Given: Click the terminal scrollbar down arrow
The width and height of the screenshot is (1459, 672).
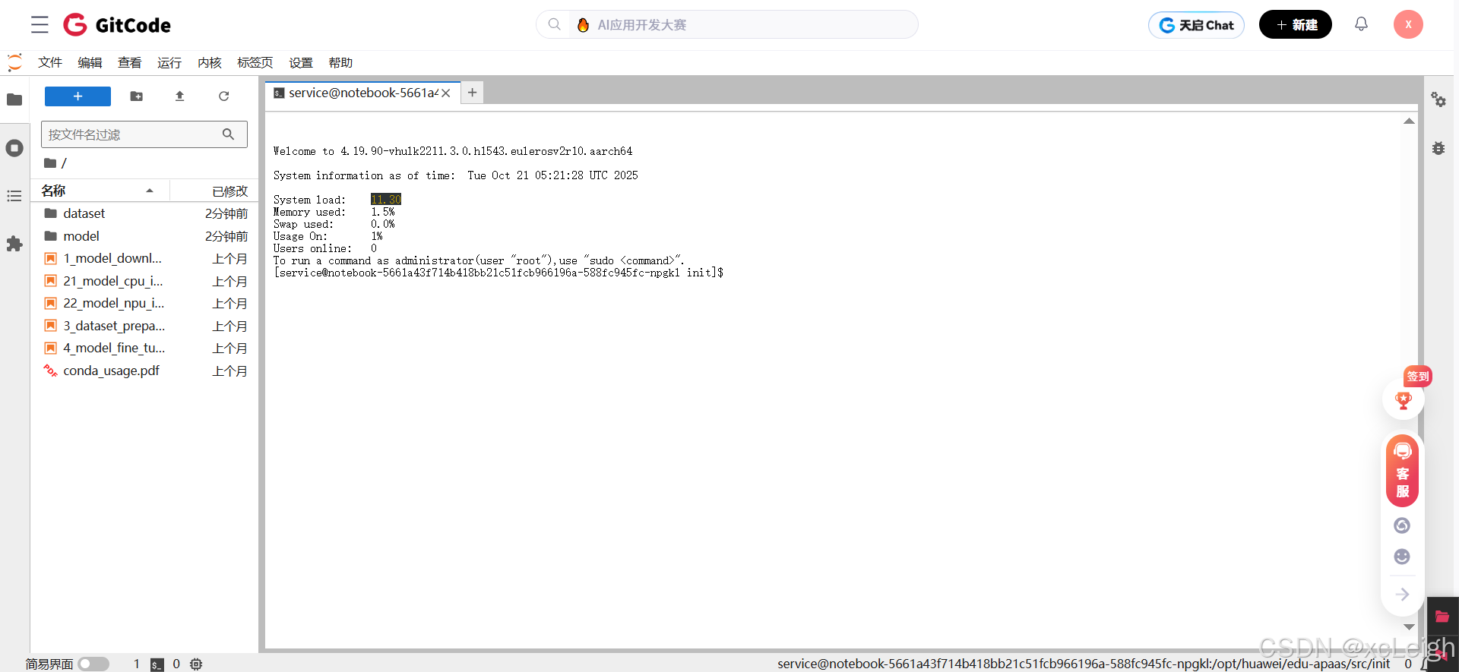Looking at the screenshot, I should (x=1409, y=627).
